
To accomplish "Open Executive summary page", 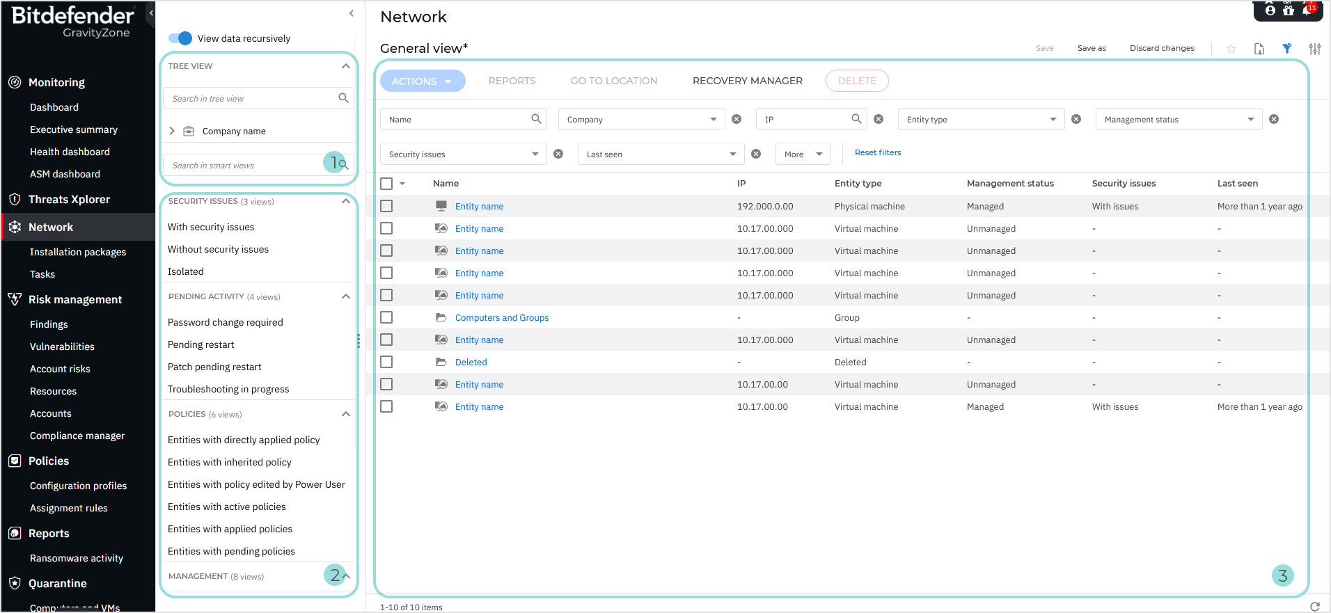I will coord(74,129).
